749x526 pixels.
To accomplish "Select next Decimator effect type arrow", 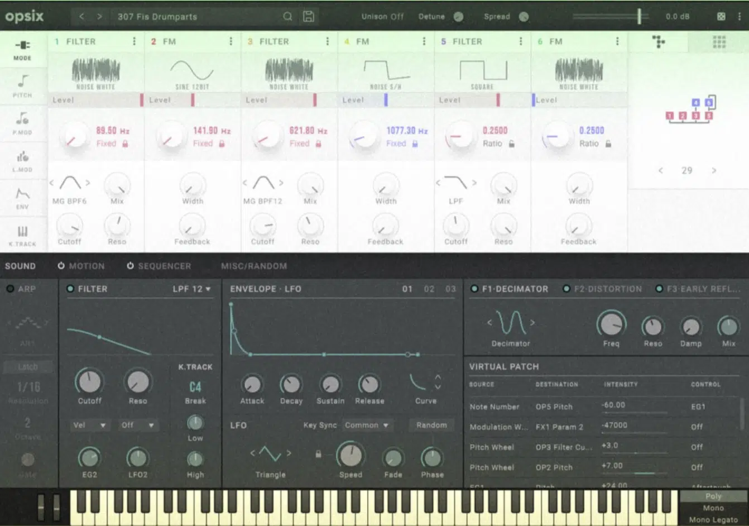I will pyautogui.click(x=532, y=322).
